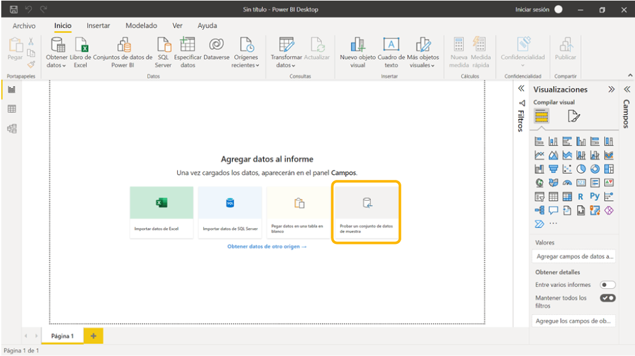Click the Redo arrow in title bar

(x=43, y=10)
